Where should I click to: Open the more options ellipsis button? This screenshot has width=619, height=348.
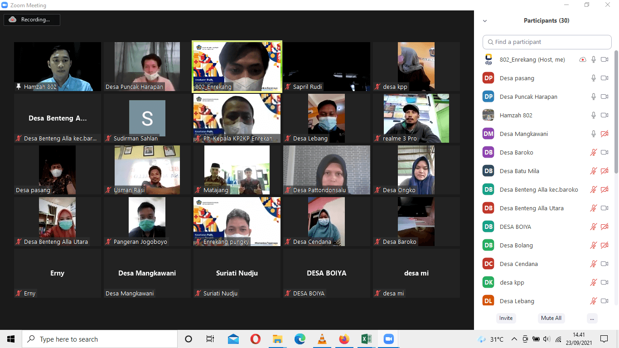point(592,318)
